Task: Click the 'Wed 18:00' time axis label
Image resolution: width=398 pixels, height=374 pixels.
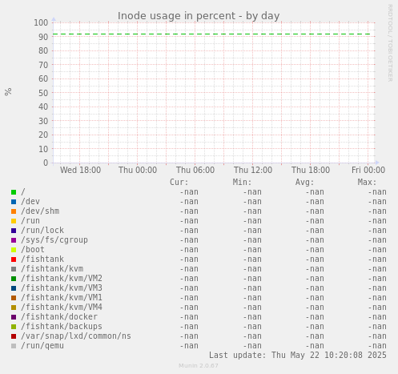Action: [x=80, y=170]
